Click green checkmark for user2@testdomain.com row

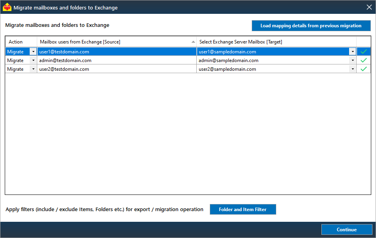tap(363, 69)
